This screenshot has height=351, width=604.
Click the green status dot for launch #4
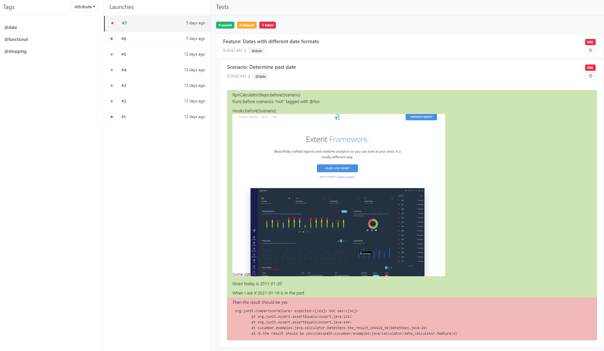pyautogui.click(x=112, y=70)
